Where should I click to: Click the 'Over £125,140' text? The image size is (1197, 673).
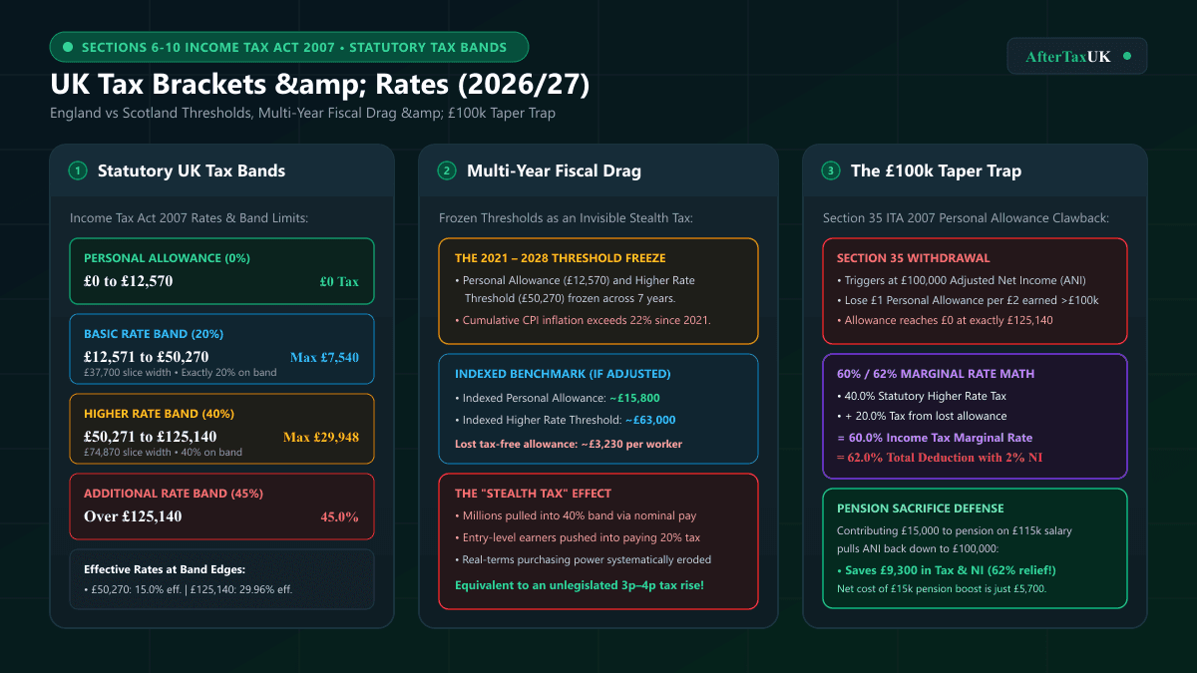[x=133, y=516]
